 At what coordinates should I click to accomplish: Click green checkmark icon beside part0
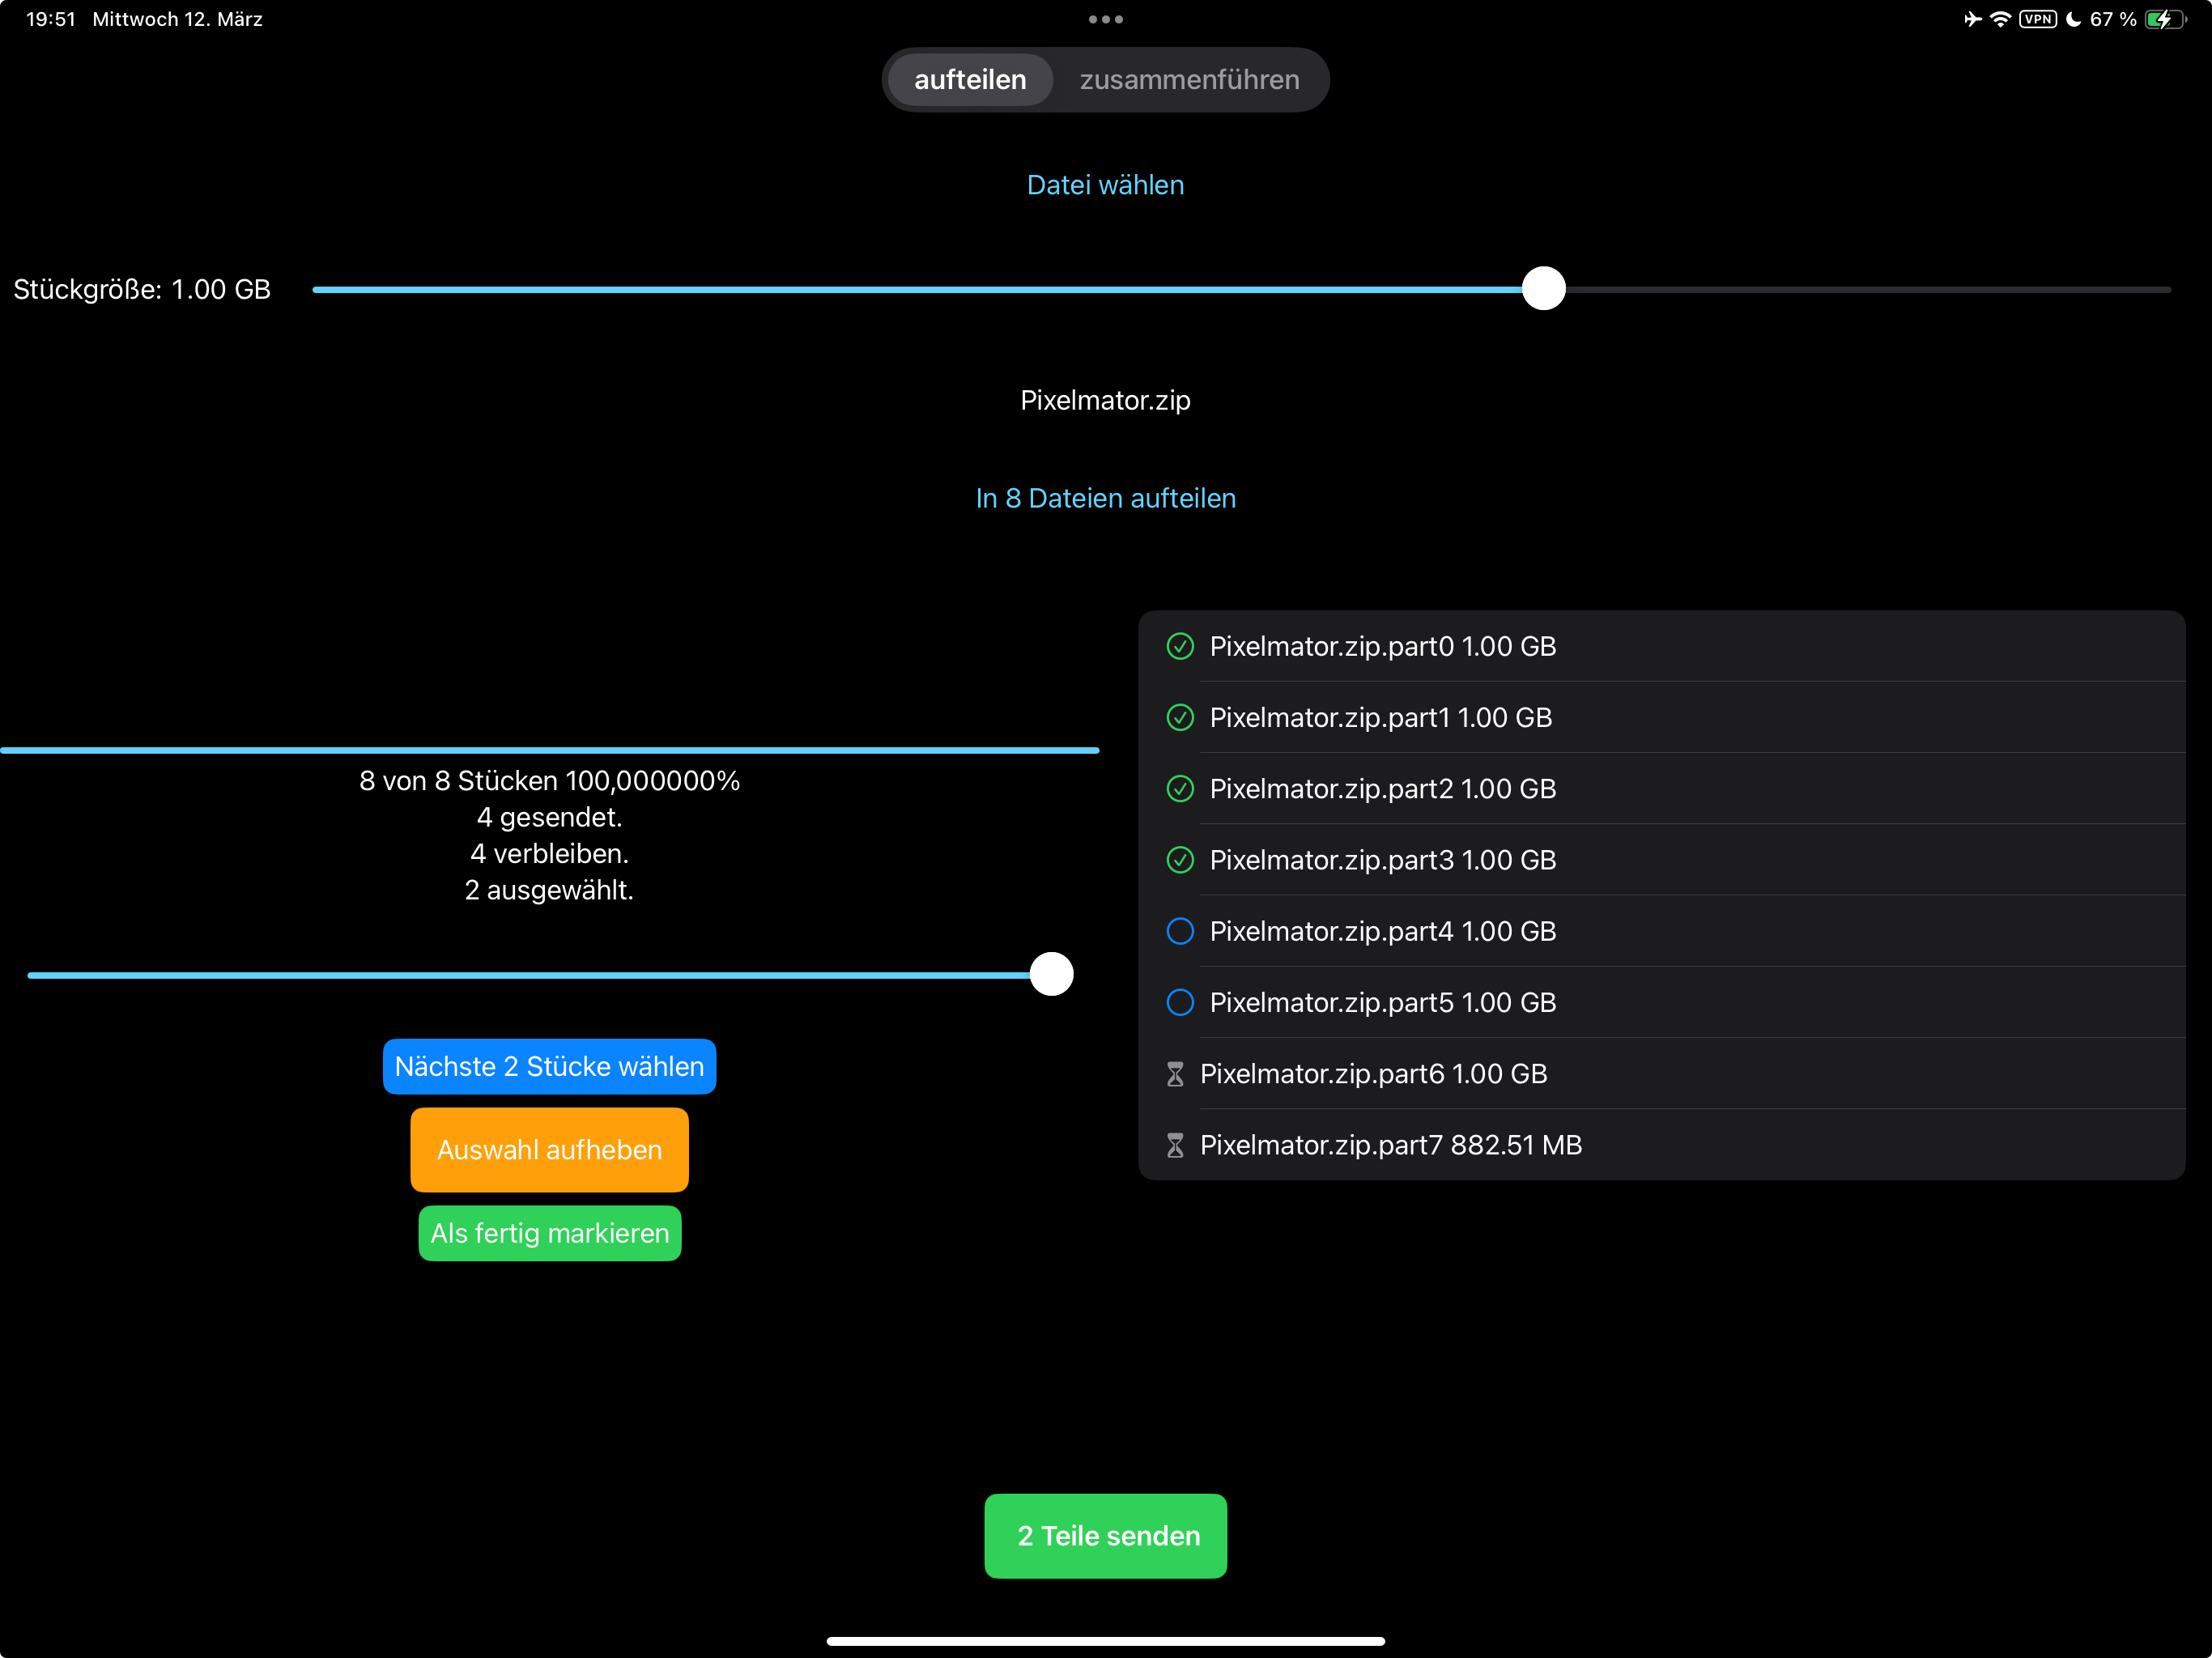point(1180,646)
